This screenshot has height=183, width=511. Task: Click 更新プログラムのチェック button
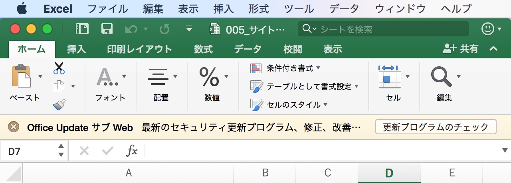436,127
